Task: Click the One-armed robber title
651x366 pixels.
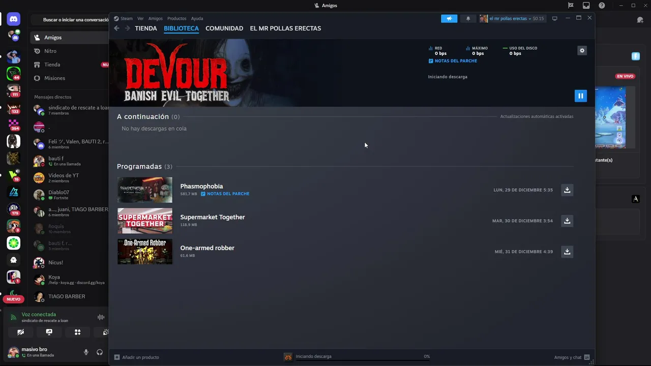Action: coord(207,248)
